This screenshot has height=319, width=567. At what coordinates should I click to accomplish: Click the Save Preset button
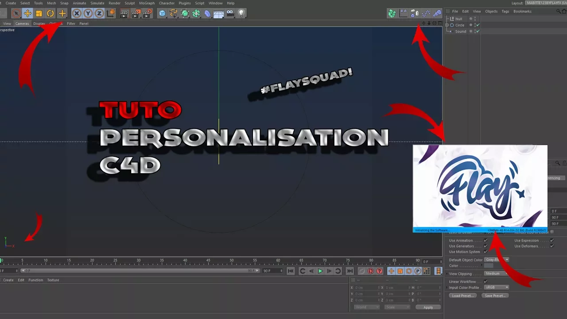[x=495, y=296]
